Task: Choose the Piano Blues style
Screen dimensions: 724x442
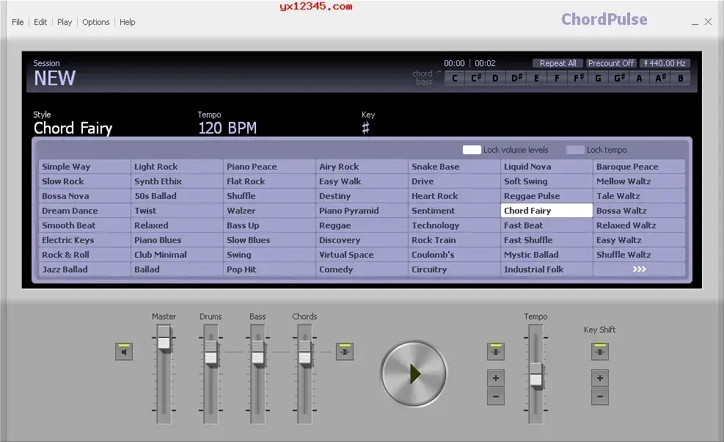Action: [x=177, y=240]
